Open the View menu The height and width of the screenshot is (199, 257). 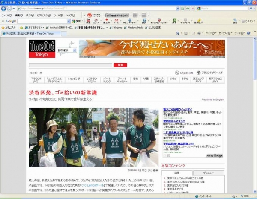(30, 15)
